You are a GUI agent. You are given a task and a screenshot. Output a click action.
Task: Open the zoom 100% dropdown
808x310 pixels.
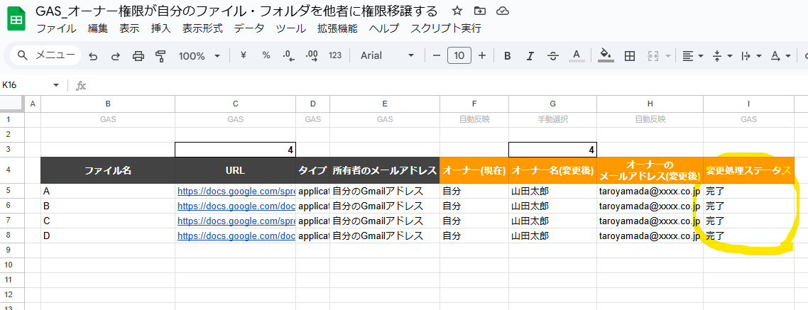tap(200, 56)
